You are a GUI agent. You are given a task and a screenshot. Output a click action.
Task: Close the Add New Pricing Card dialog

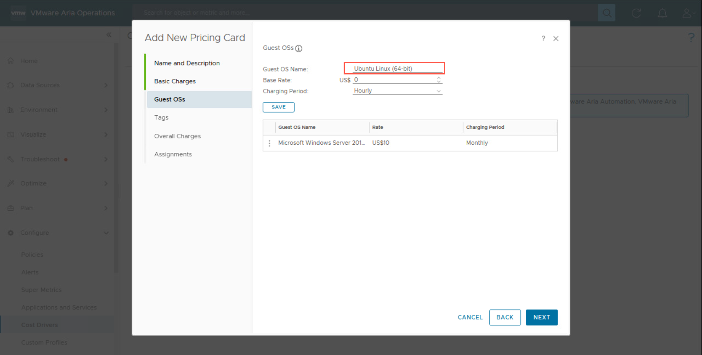(556, 38)
